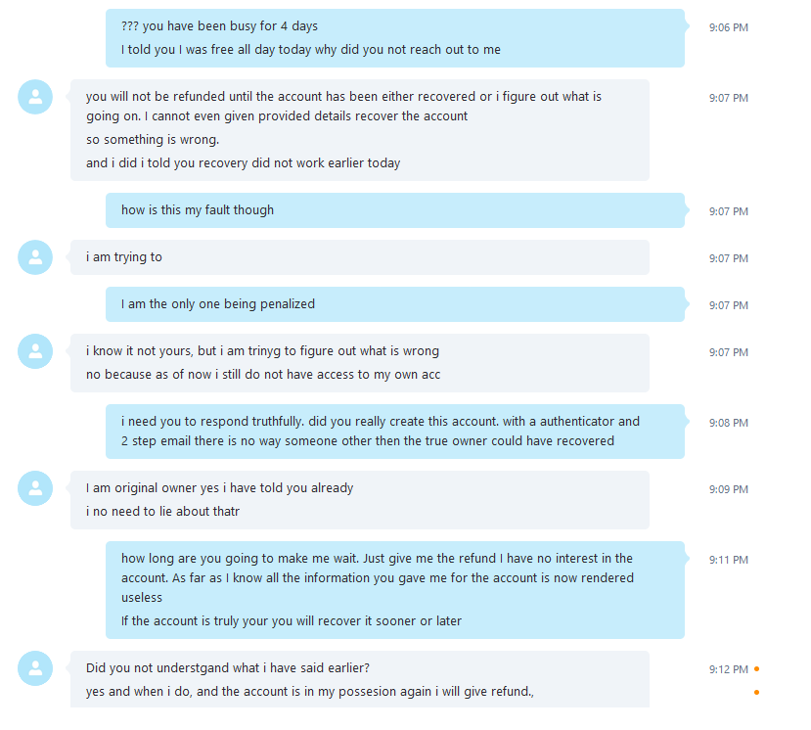Viewport: 811px width, 730px height.
Task: Click the 'i no need to lie about thatr' line
Action: pos(162,512)
